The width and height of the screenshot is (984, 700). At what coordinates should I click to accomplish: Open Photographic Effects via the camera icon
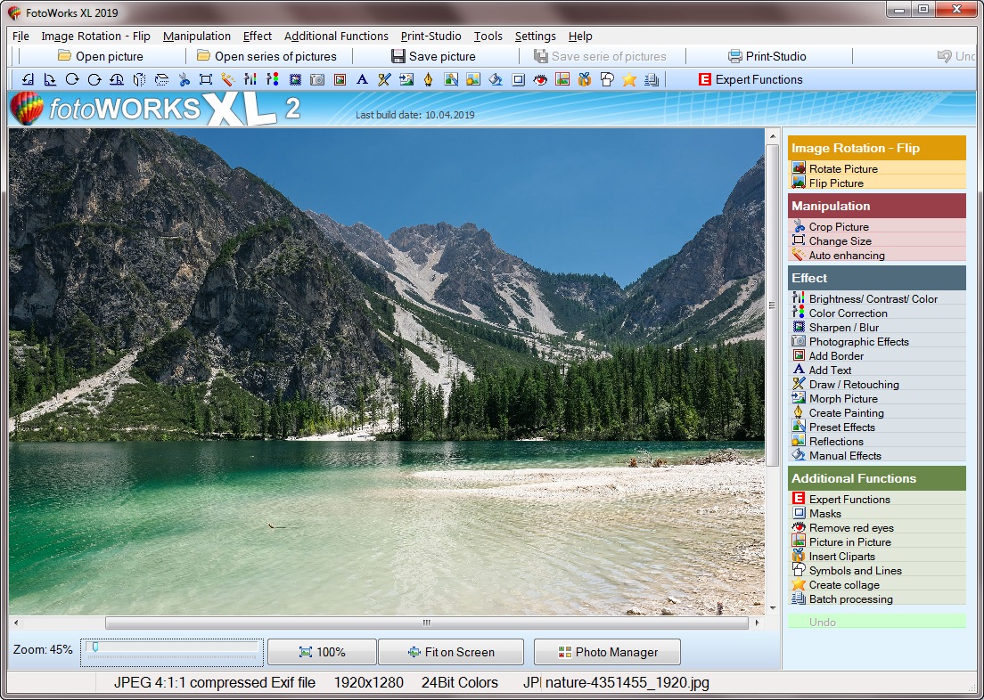[319, 79]
